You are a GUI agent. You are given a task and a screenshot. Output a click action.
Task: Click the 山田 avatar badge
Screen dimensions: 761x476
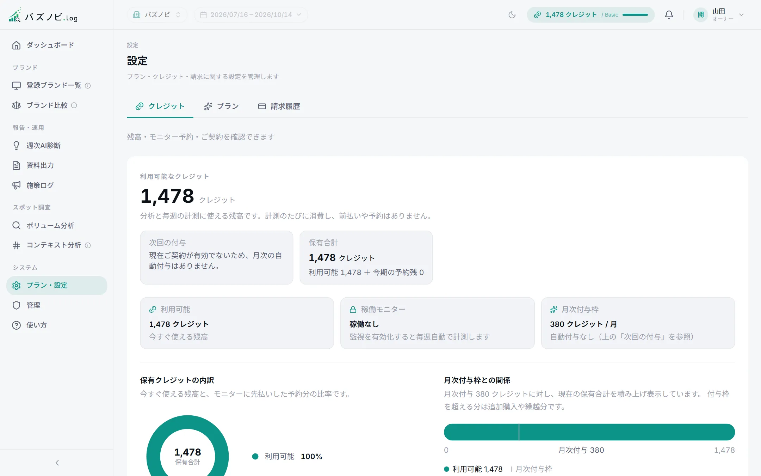pyautogui.click(x=700, y=15)
